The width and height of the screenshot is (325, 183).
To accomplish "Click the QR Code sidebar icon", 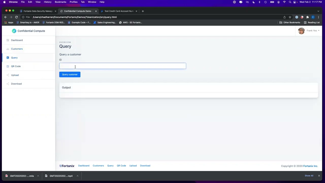I will coord(8,66).
